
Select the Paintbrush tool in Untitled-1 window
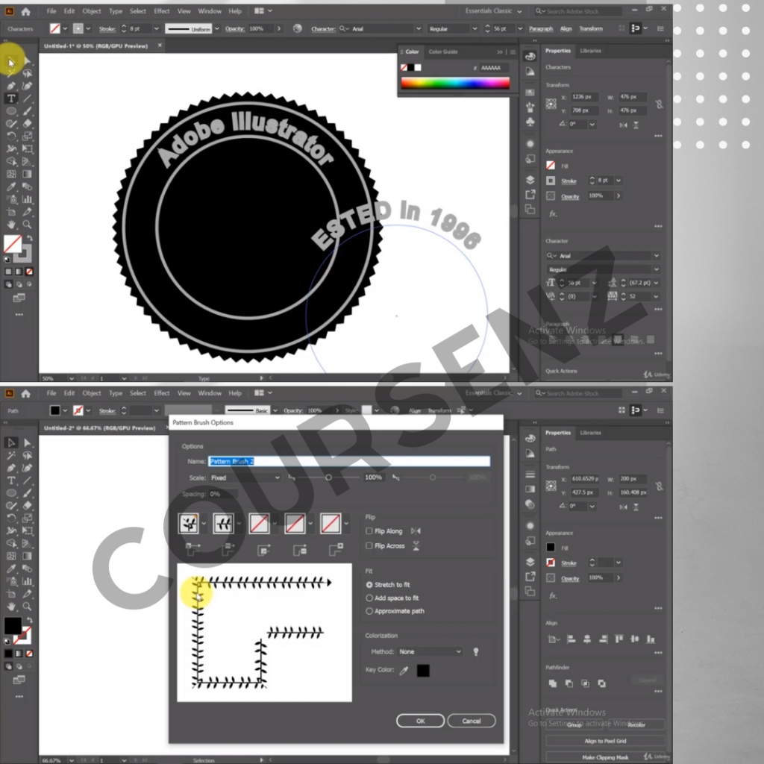28,111
